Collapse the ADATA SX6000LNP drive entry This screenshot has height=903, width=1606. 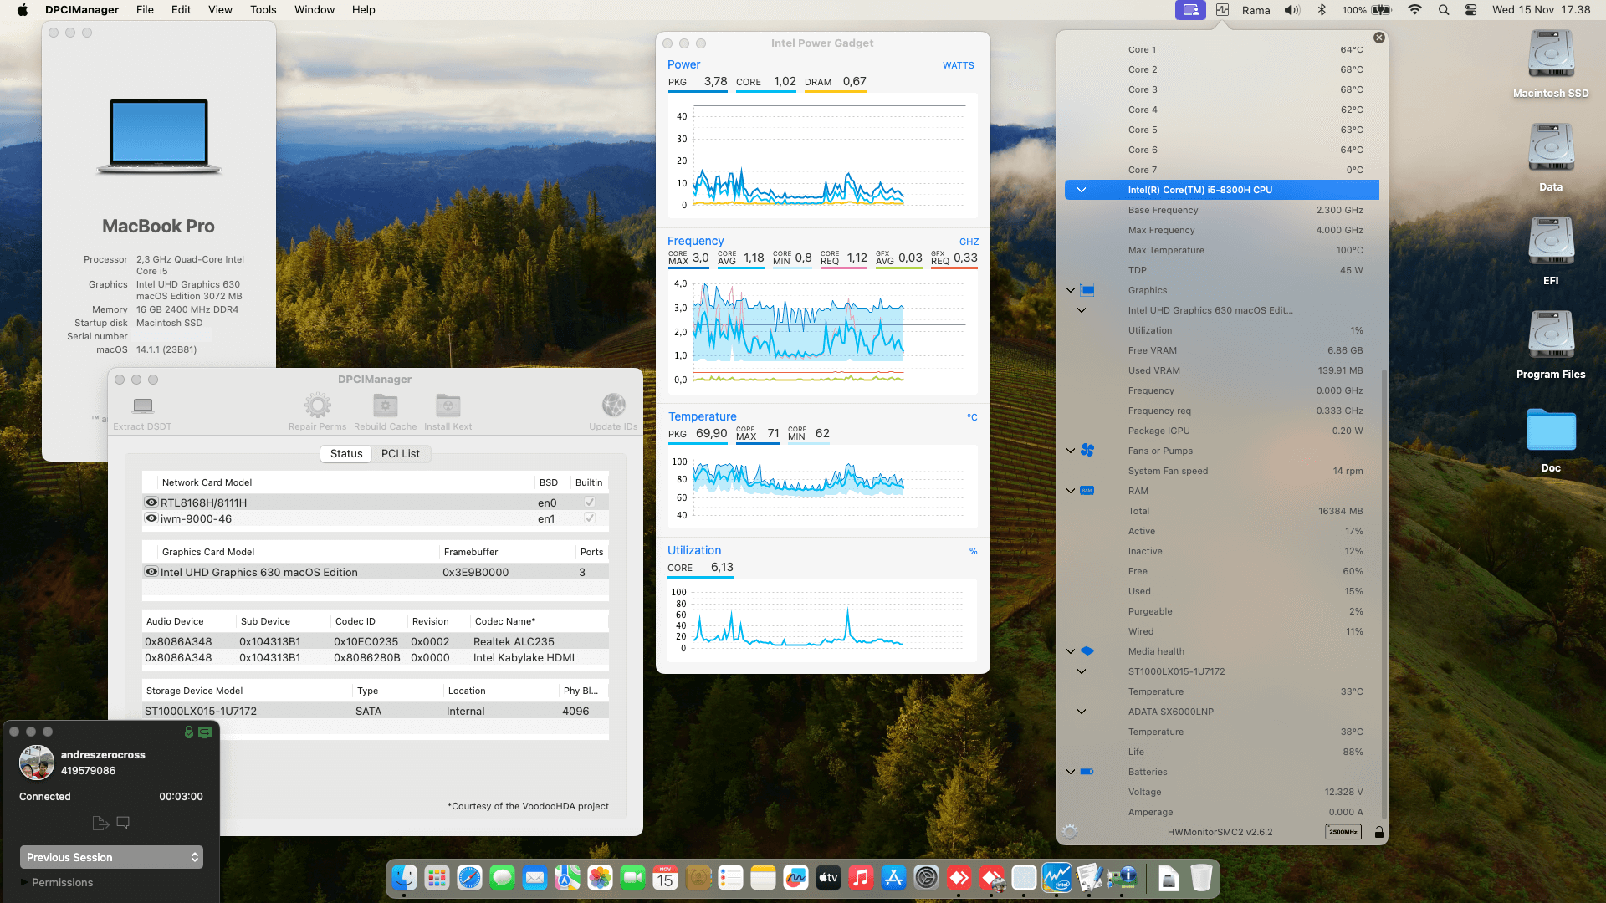click(1082, 712)
